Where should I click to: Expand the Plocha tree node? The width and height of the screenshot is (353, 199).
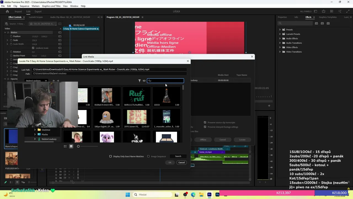(35, 134)
